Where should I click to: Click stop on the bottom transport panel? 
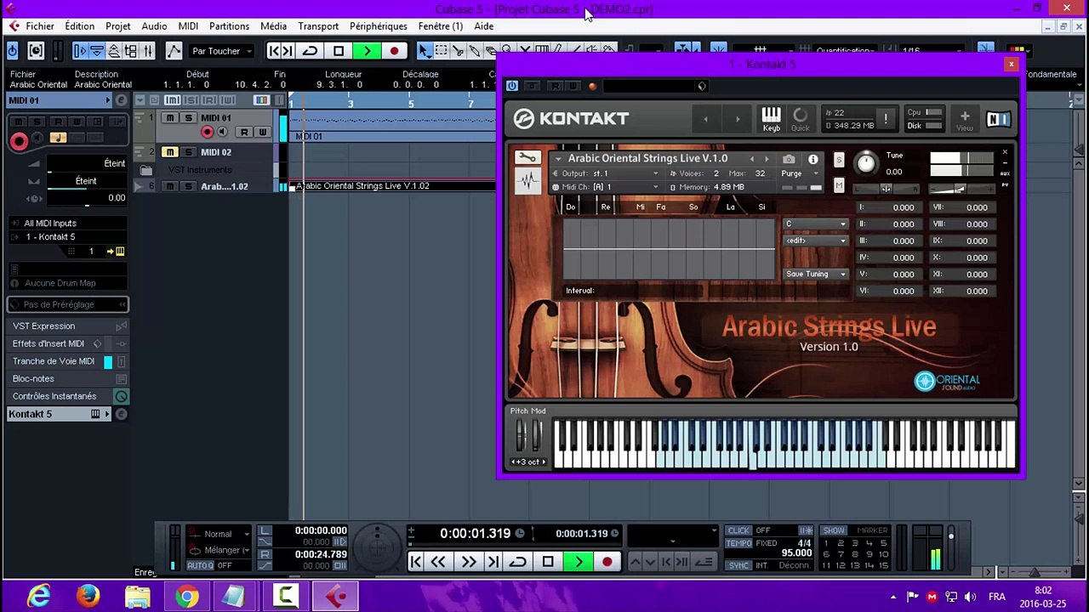548,561
